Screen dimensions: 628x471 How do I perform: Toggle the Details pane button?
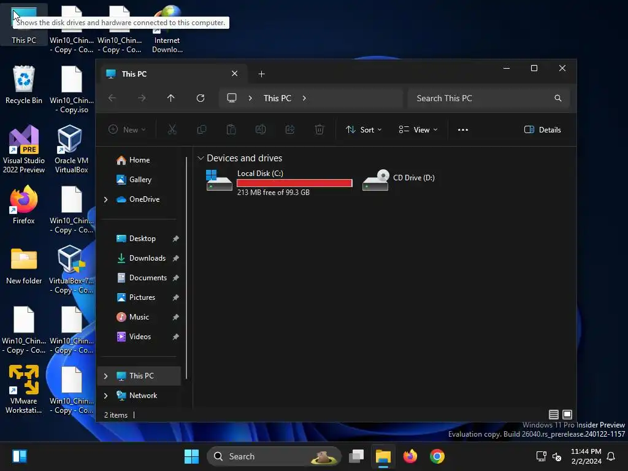pyautogui.click(x=542, y=130)
